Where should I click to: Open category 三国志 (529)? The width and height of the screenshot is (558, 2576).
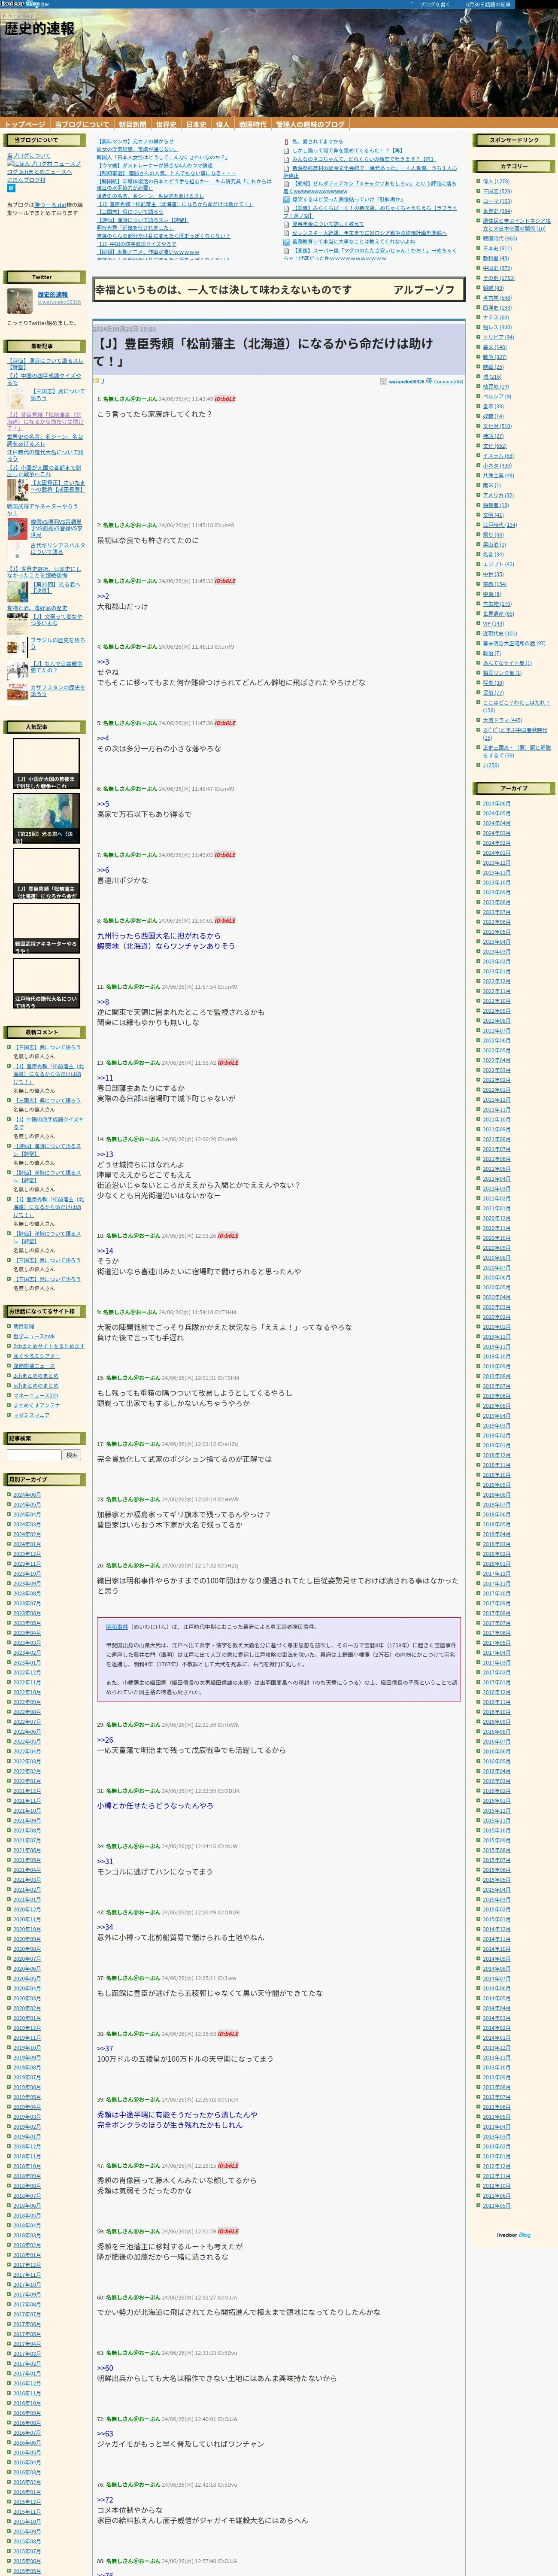coord(496,192)
